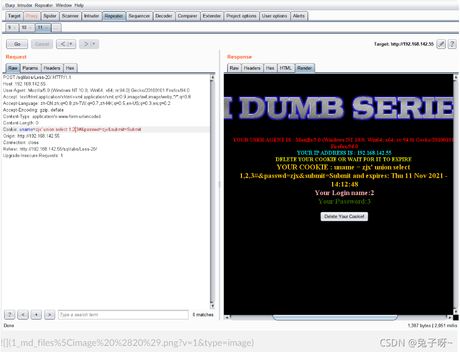This screenshot has width=460, height=352.
Task: Close Repeater tab 9
Action: click(x=14, y=28)
